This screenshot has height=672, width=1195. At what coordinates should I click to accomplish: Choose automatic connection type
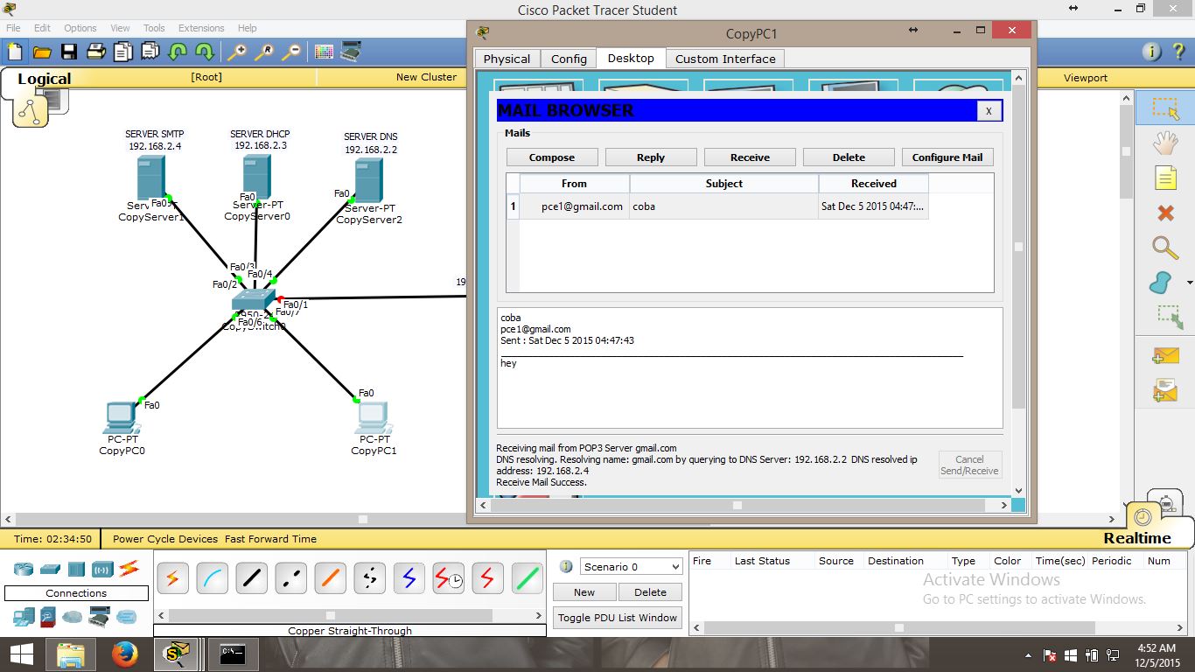[172, 578]
